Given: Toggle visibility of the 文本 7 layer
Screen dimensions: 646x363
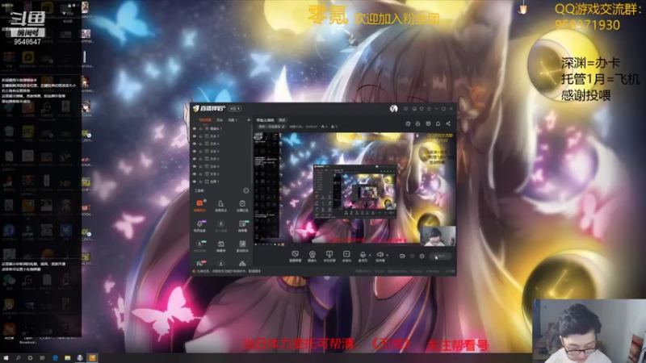Looking at the screenshot, I should (x=195, y=136).
